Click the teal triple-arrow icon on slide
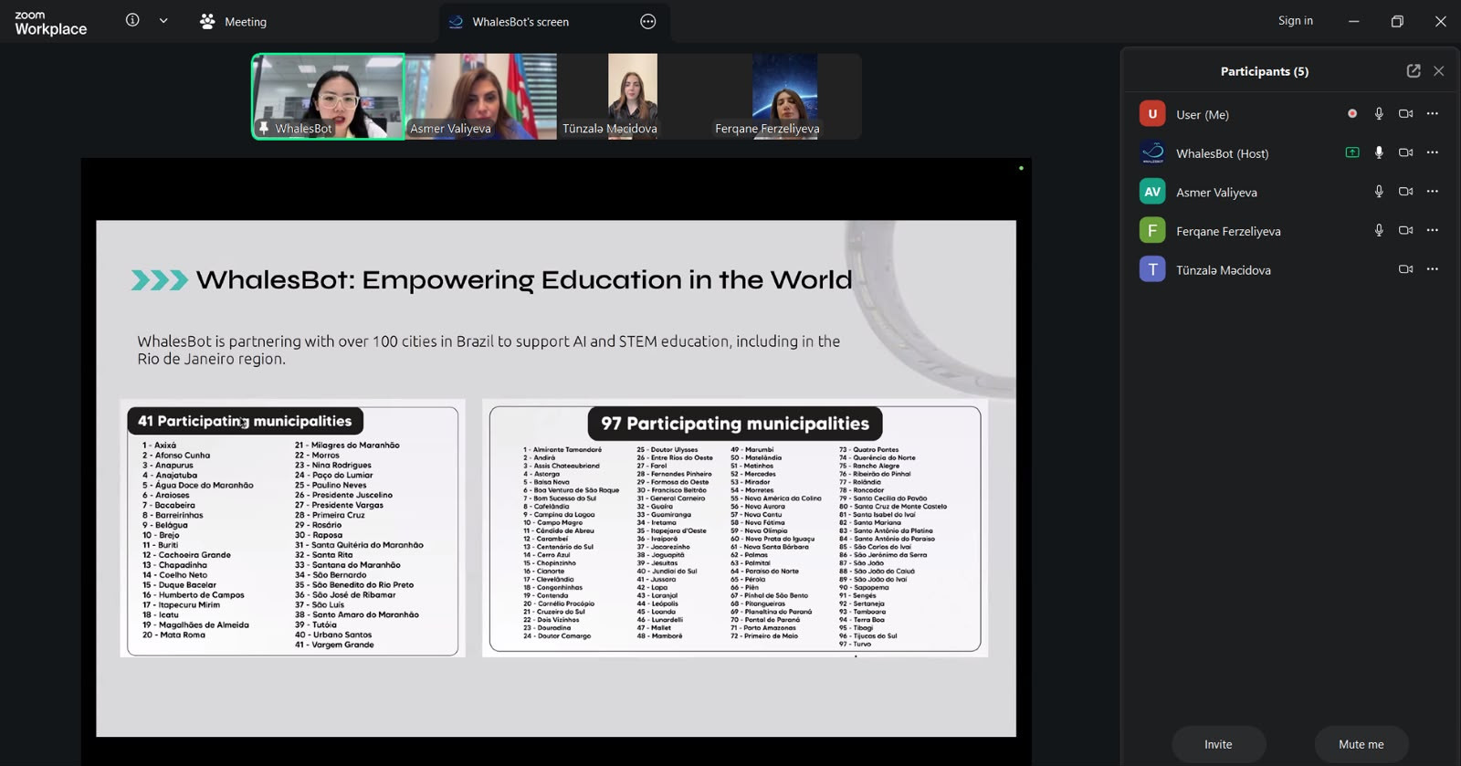 coord(160,280)
